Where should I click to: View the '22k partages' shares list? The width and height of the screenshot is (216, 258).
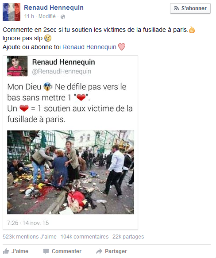pyautogui.click(x=128, y=237)
